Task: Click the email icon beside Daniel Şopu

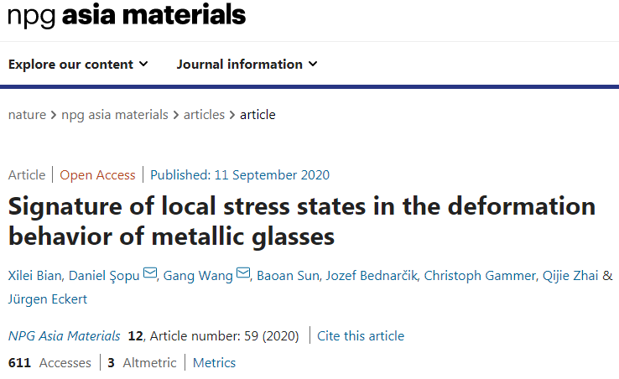Action: pos(150,273)
